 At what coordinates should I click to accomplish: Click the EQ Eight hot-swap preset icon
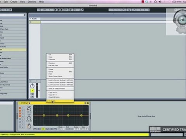coord(85,103)
